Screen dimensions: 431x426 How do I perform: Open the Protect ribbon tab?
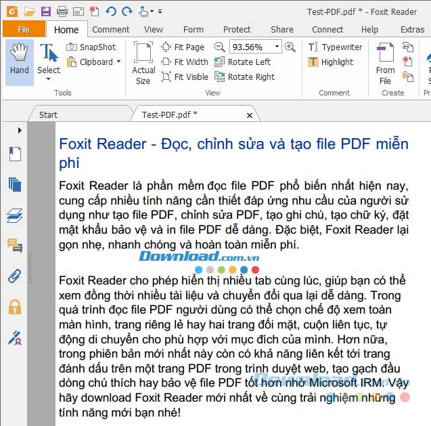237,29
